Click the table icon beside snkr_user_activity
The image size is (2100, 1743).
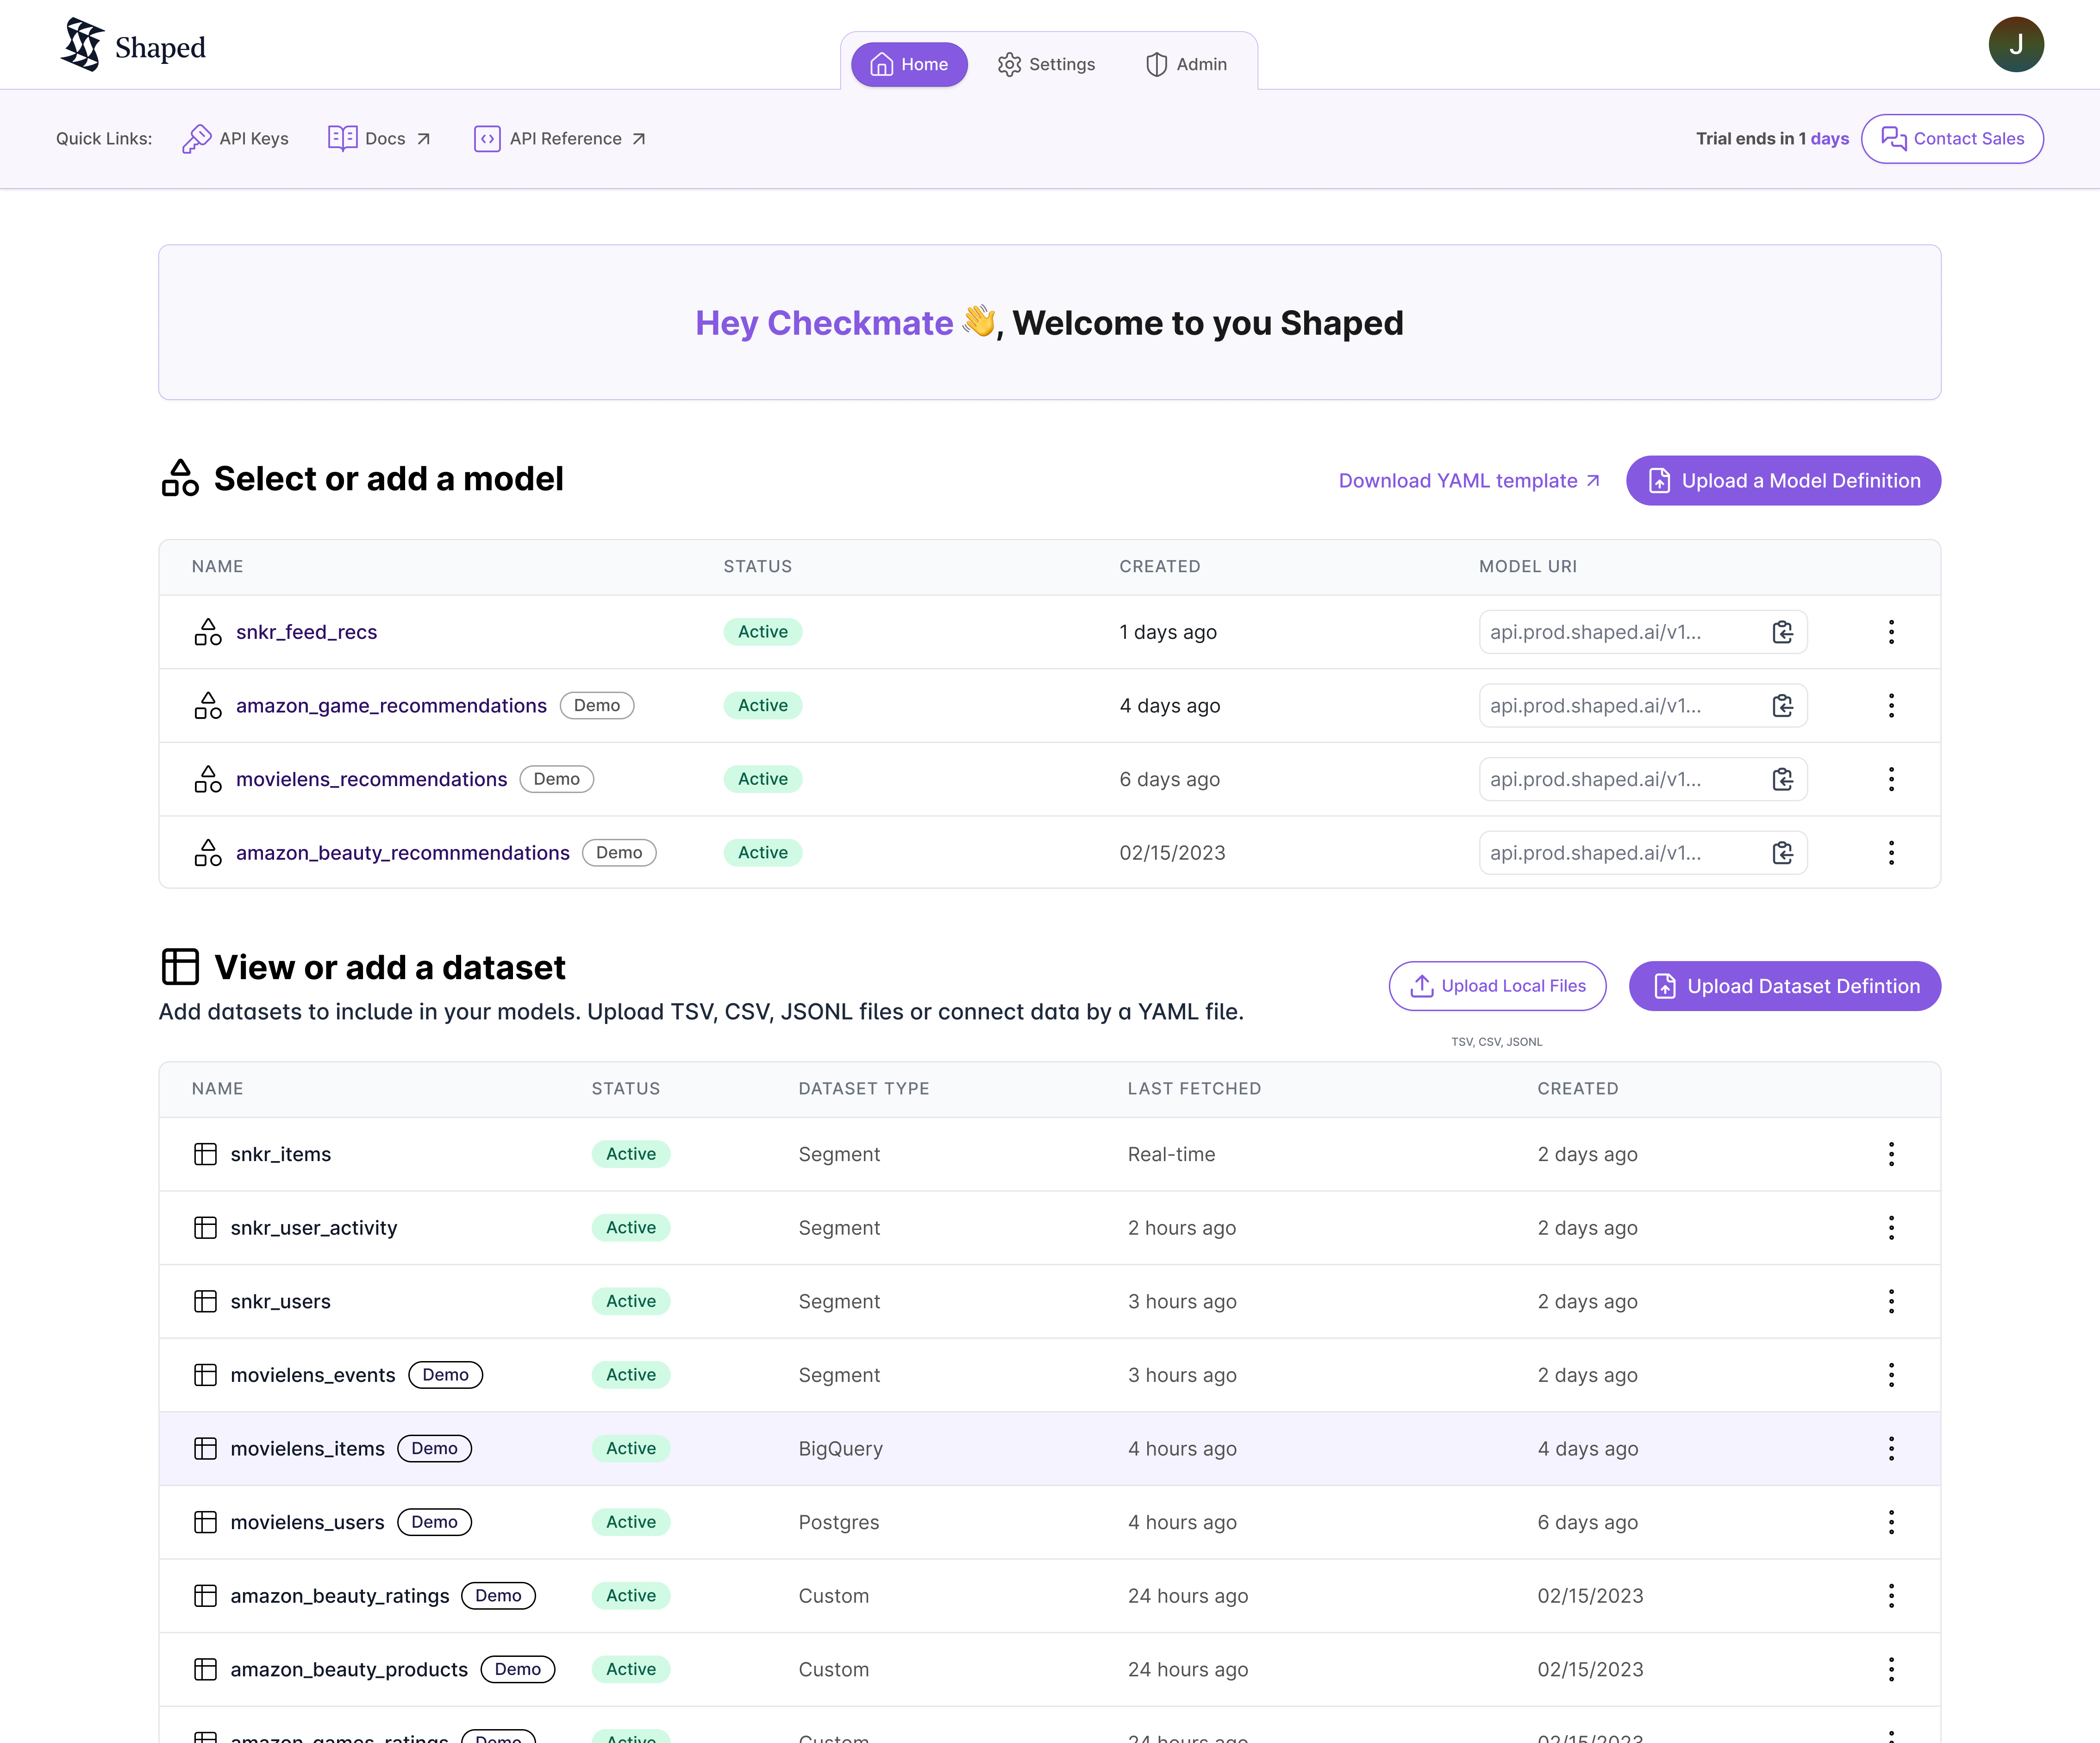(x=205, y=1228)
